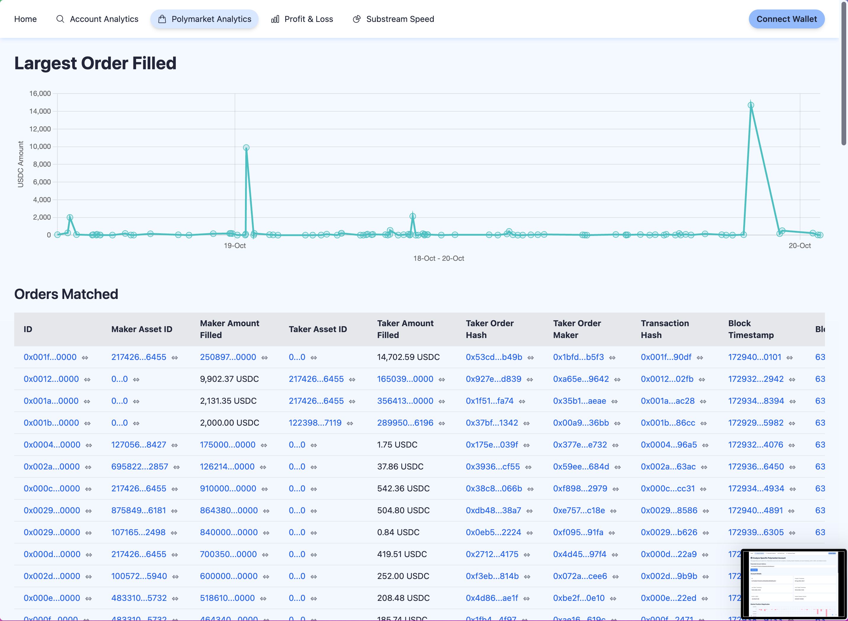Open taker order maker 0x59ee...684d
Viewport: 848px width, 621px height.
[x=581, y=466]
